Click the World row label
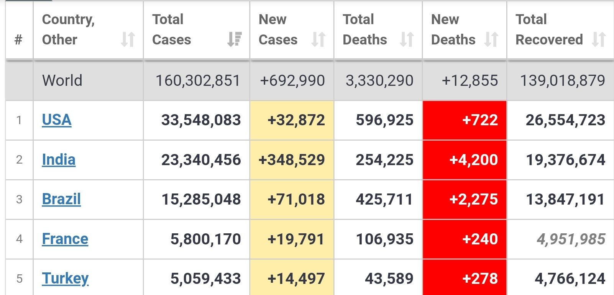 (62, 81)
